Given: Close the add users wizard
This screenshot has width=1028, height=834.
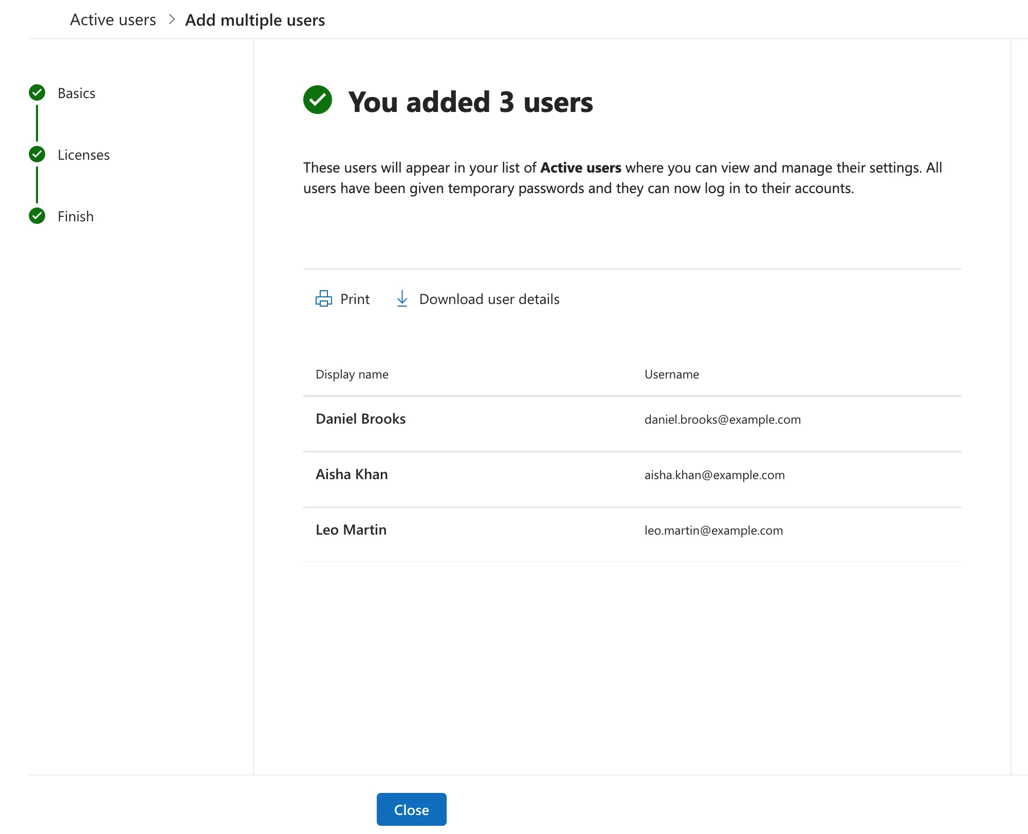Looking at the screenshot, I should (411, 809).
